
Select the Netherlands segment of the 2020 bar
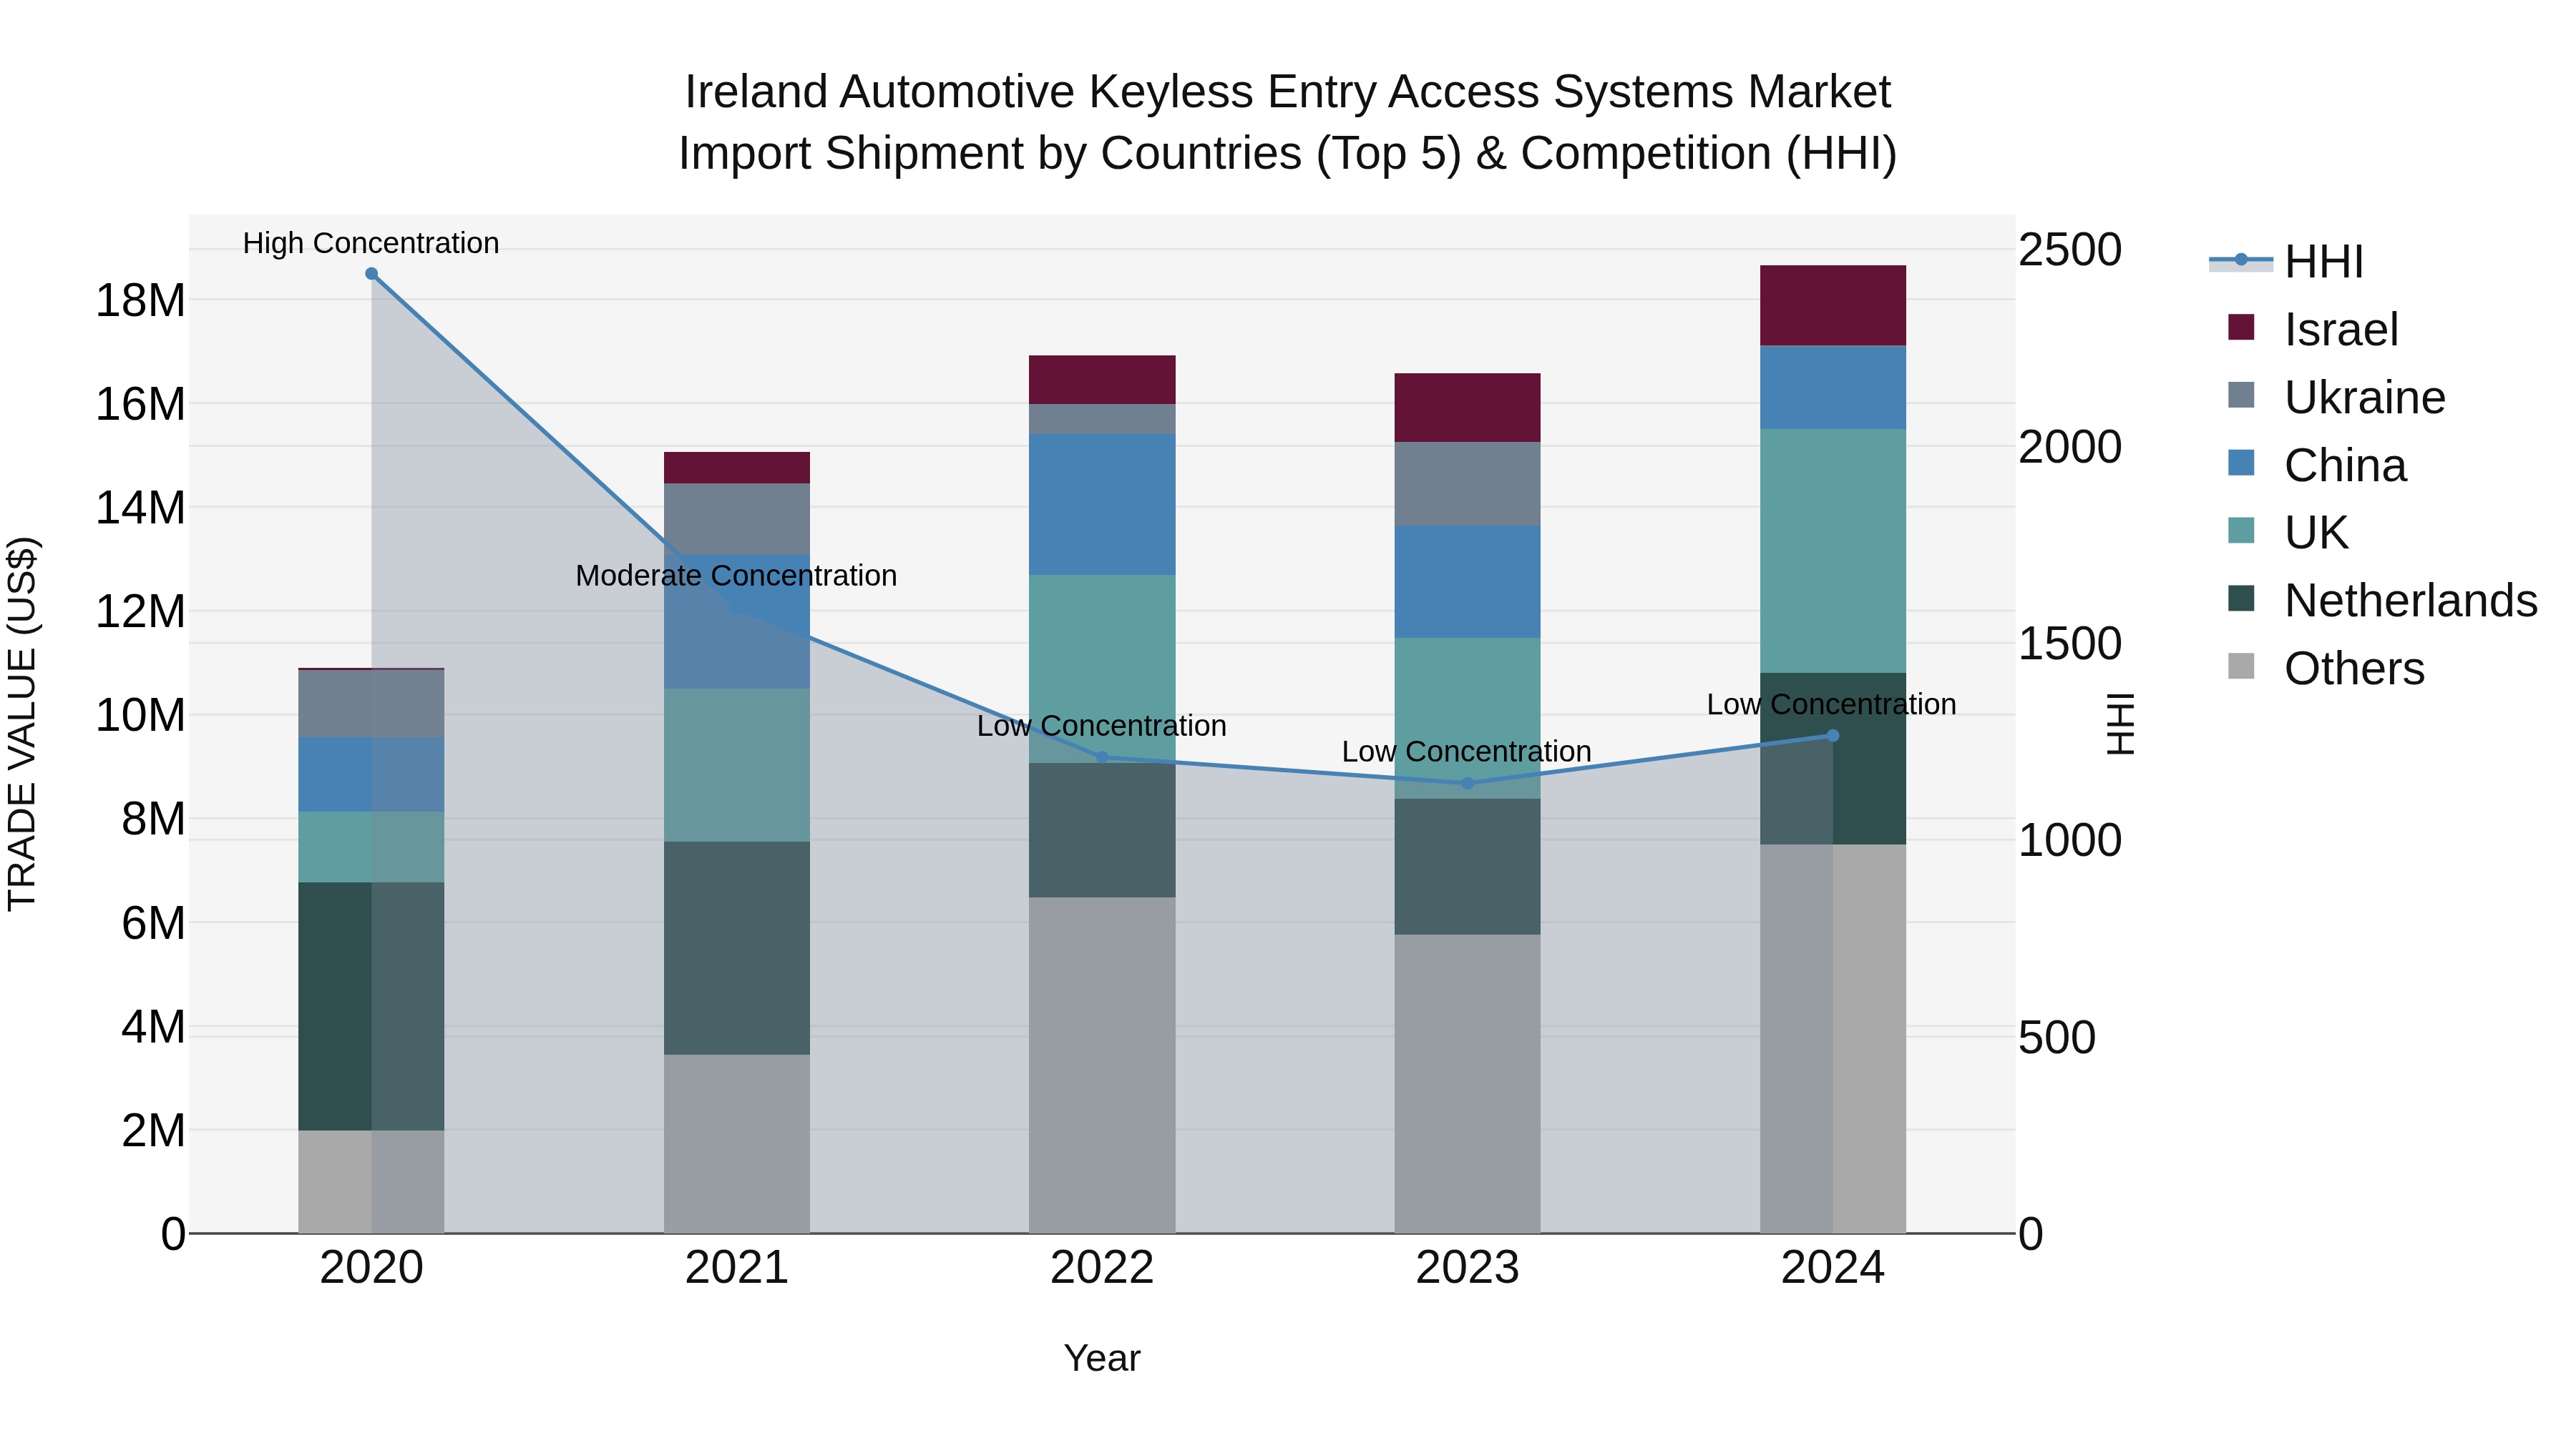coord(371,1006)
